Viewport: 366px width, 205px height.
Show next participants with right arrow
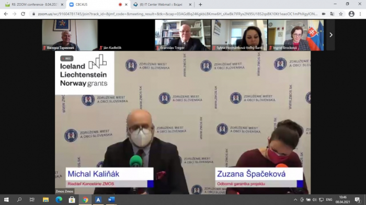[331, 35]
